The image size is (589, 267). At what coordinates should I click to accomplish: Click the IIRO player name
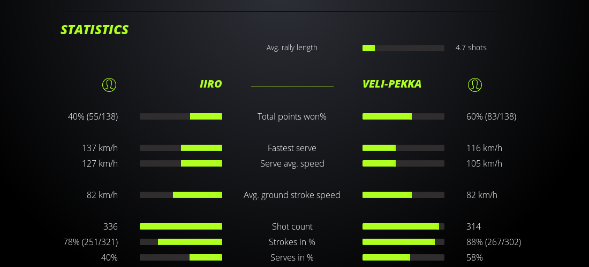point(210,84)
